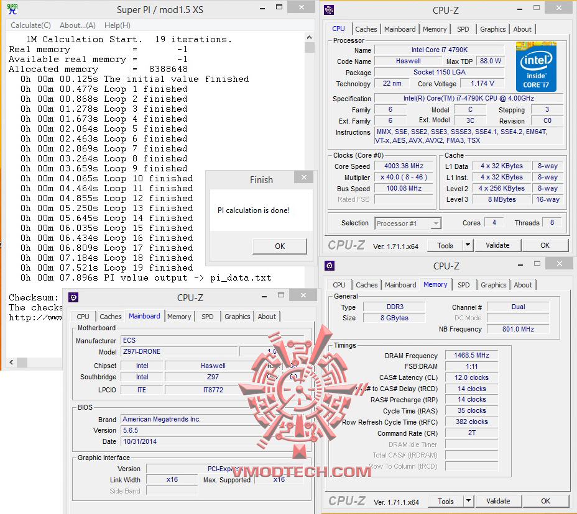Minimize the Super PI window
The height and width of the screenshot is (514, 577).
262,8
